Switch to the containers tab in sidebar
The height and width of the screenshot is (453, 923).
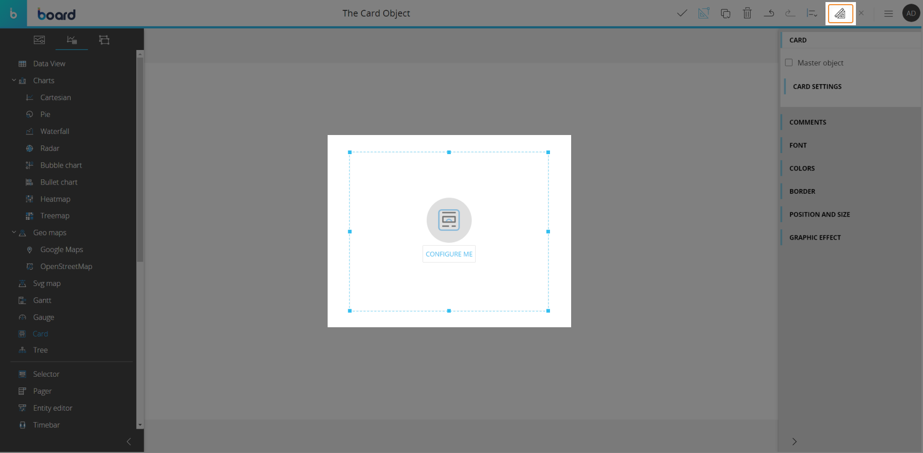coord(104,40)
